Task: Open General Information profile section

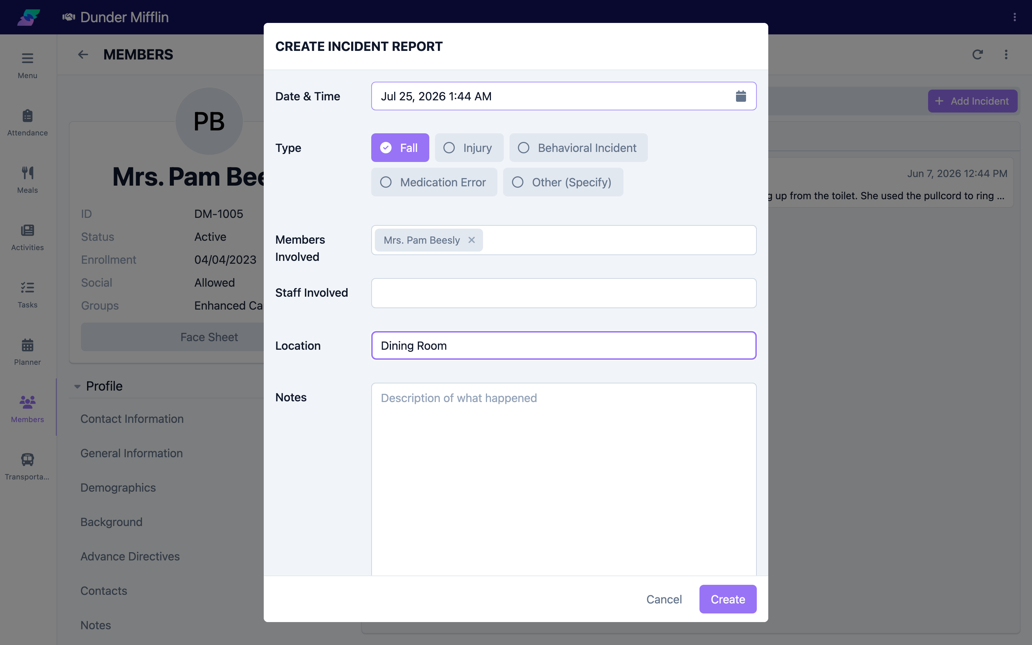Action: (132, 453)
